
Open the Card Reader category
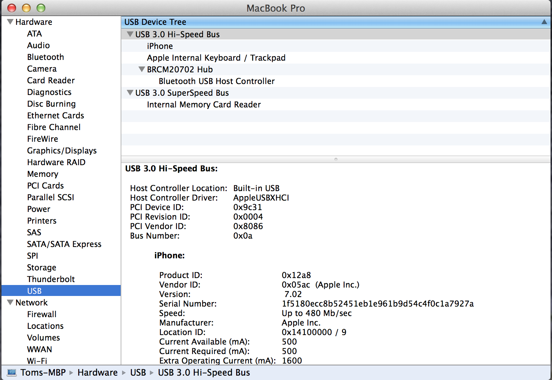[51, 80]
